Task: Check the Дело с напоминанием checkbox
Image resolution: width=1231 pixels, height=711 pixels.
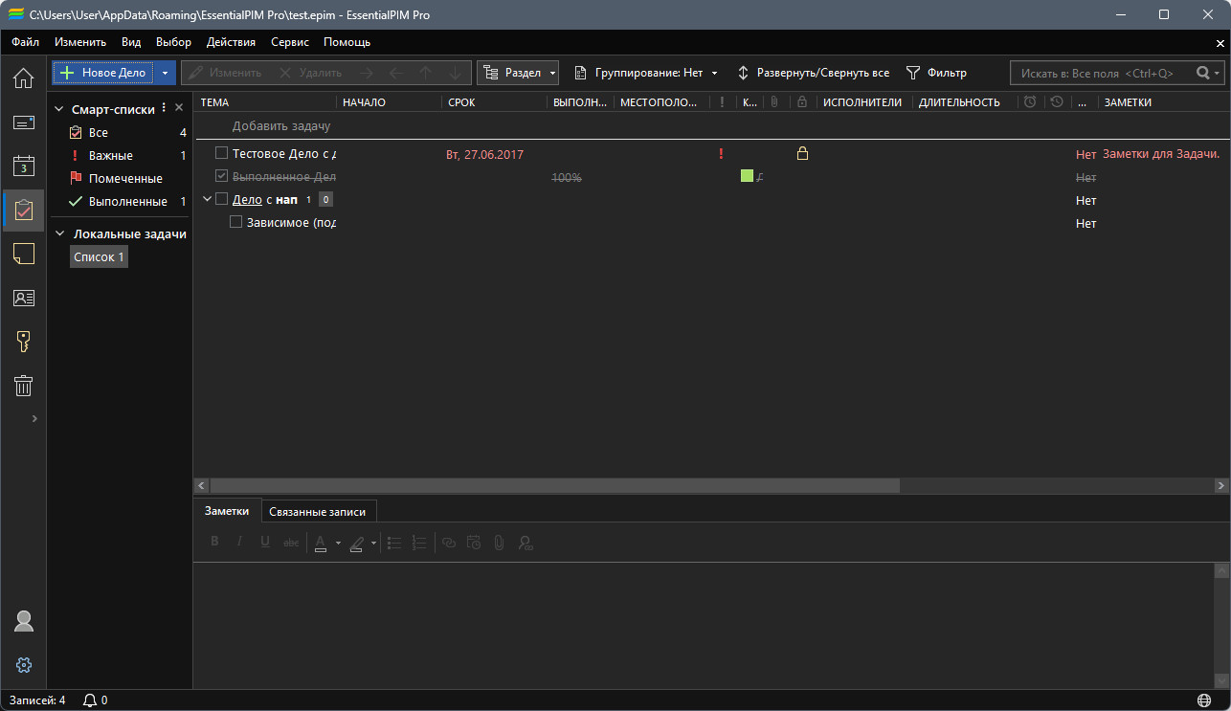Action: [221, 199]
